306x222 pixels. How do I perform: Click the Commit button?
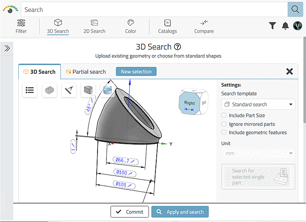(130, 212)
